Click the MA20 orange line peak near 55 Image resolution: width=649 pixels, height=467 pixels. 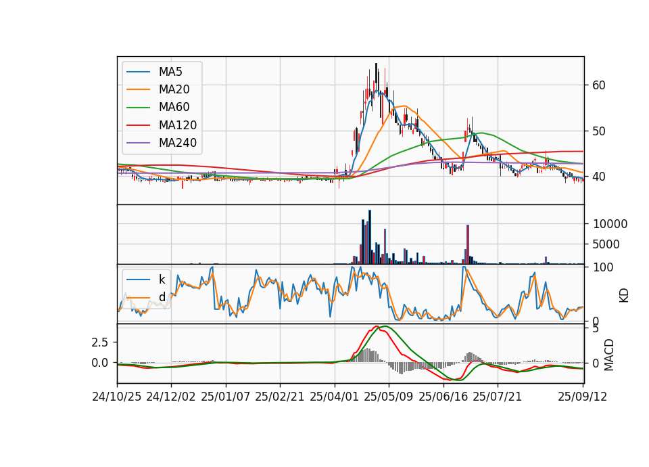(x=404, y=106)
